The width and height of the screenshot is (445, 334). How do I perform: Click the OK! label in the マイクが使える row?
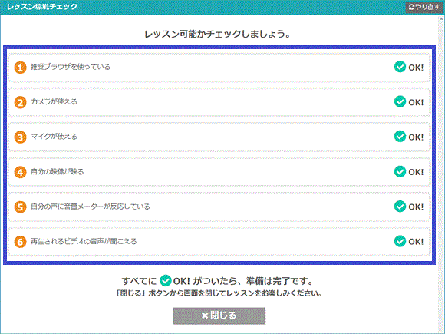416,137
